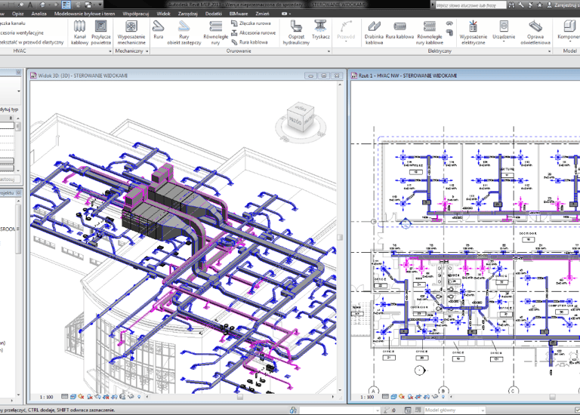Select the Tryskacz sprinkler tool

click(321, 29)
